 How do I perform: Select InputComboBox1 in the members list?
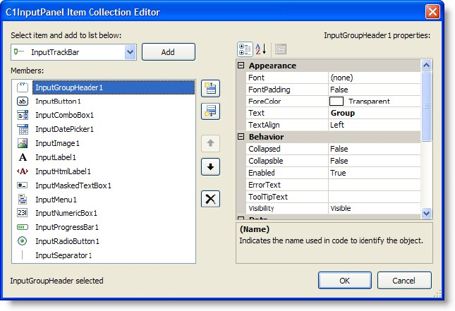coord(64,115)
